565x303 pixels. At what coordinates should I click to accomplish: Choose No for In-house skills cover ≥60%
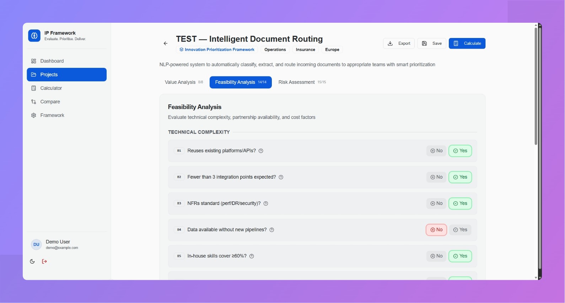tap(436, 256)
